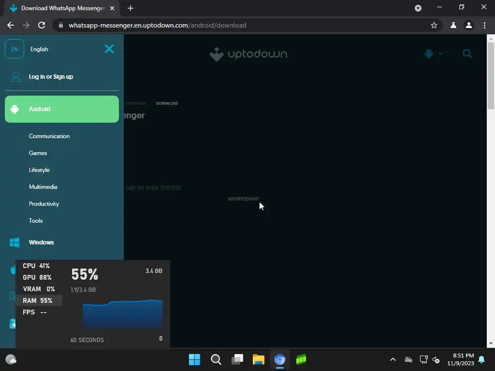495x371 pixels.
Task: View site security lock information
Action: pos(61,25)
